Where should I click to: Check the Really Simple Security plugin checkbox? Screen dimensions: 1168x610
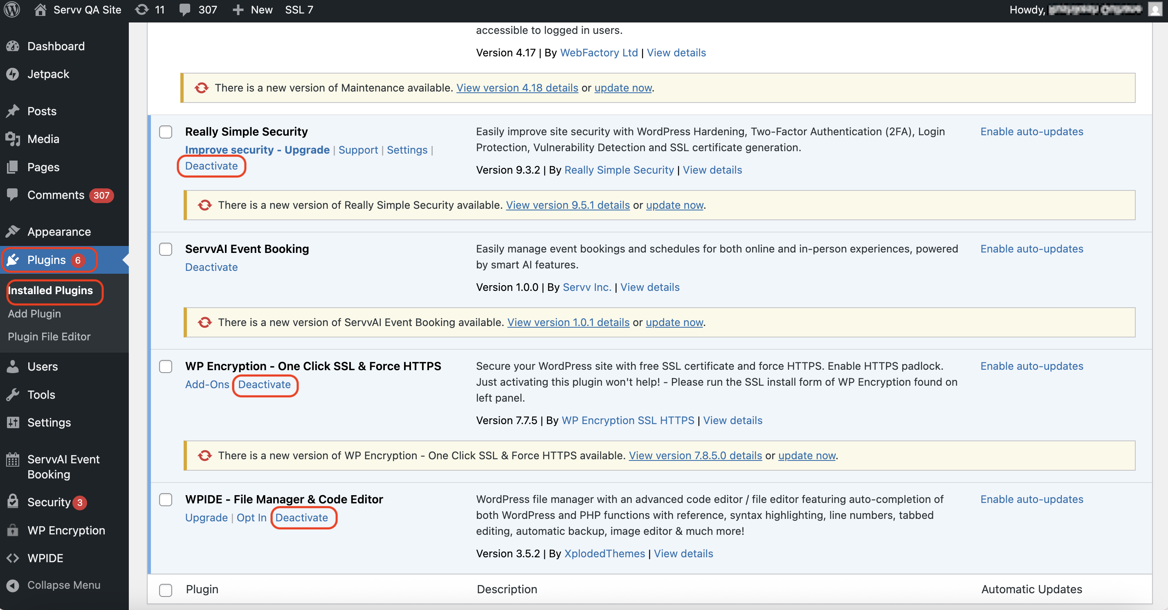[x=166, y=132]
